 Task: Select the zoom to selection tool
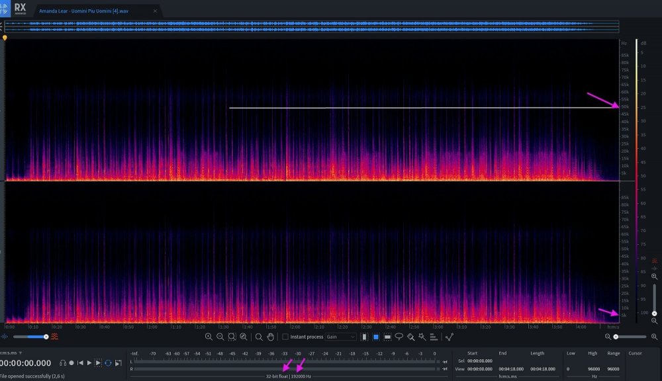point(232,337)
